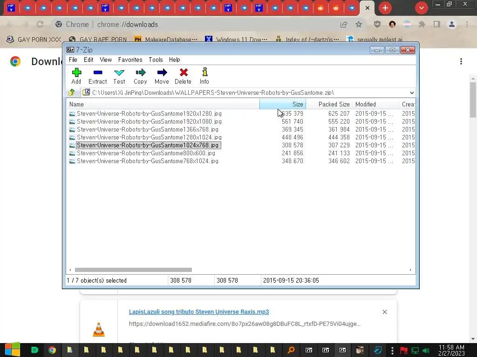Click the red flag tray icon
The width and height of the screenshot is (477, 357).
coord(404,350)
